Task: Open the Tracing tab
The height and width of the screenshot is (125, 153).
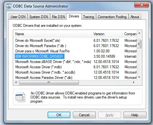Action: [x=89, y=17]
